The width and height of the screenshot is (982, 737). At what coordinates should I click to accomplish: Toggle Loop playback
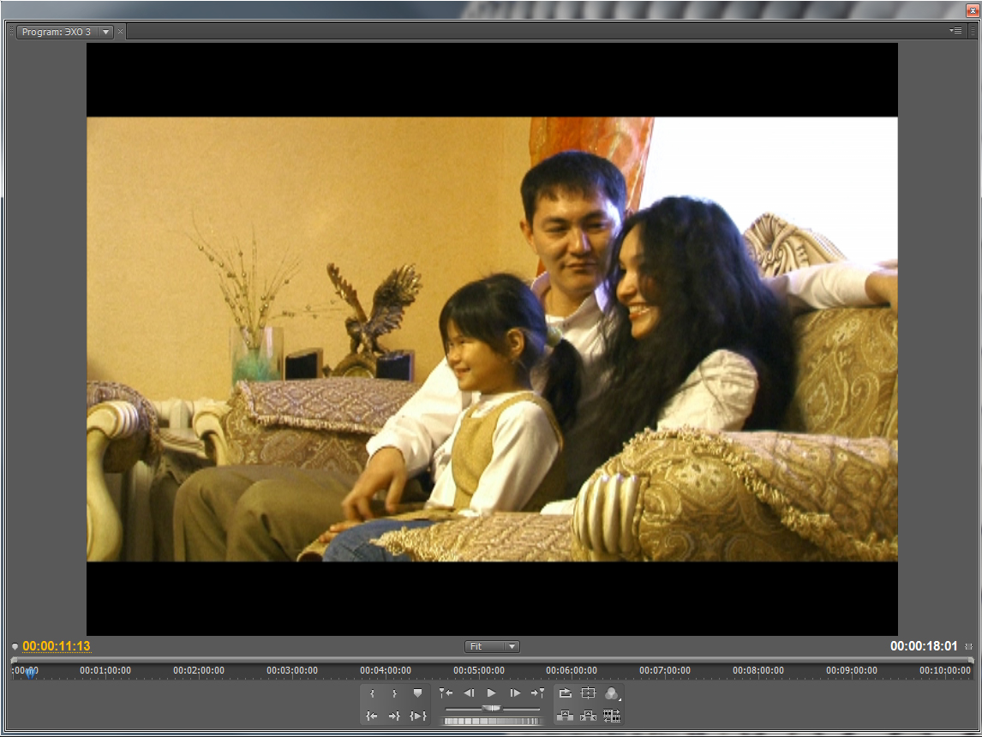565,693
